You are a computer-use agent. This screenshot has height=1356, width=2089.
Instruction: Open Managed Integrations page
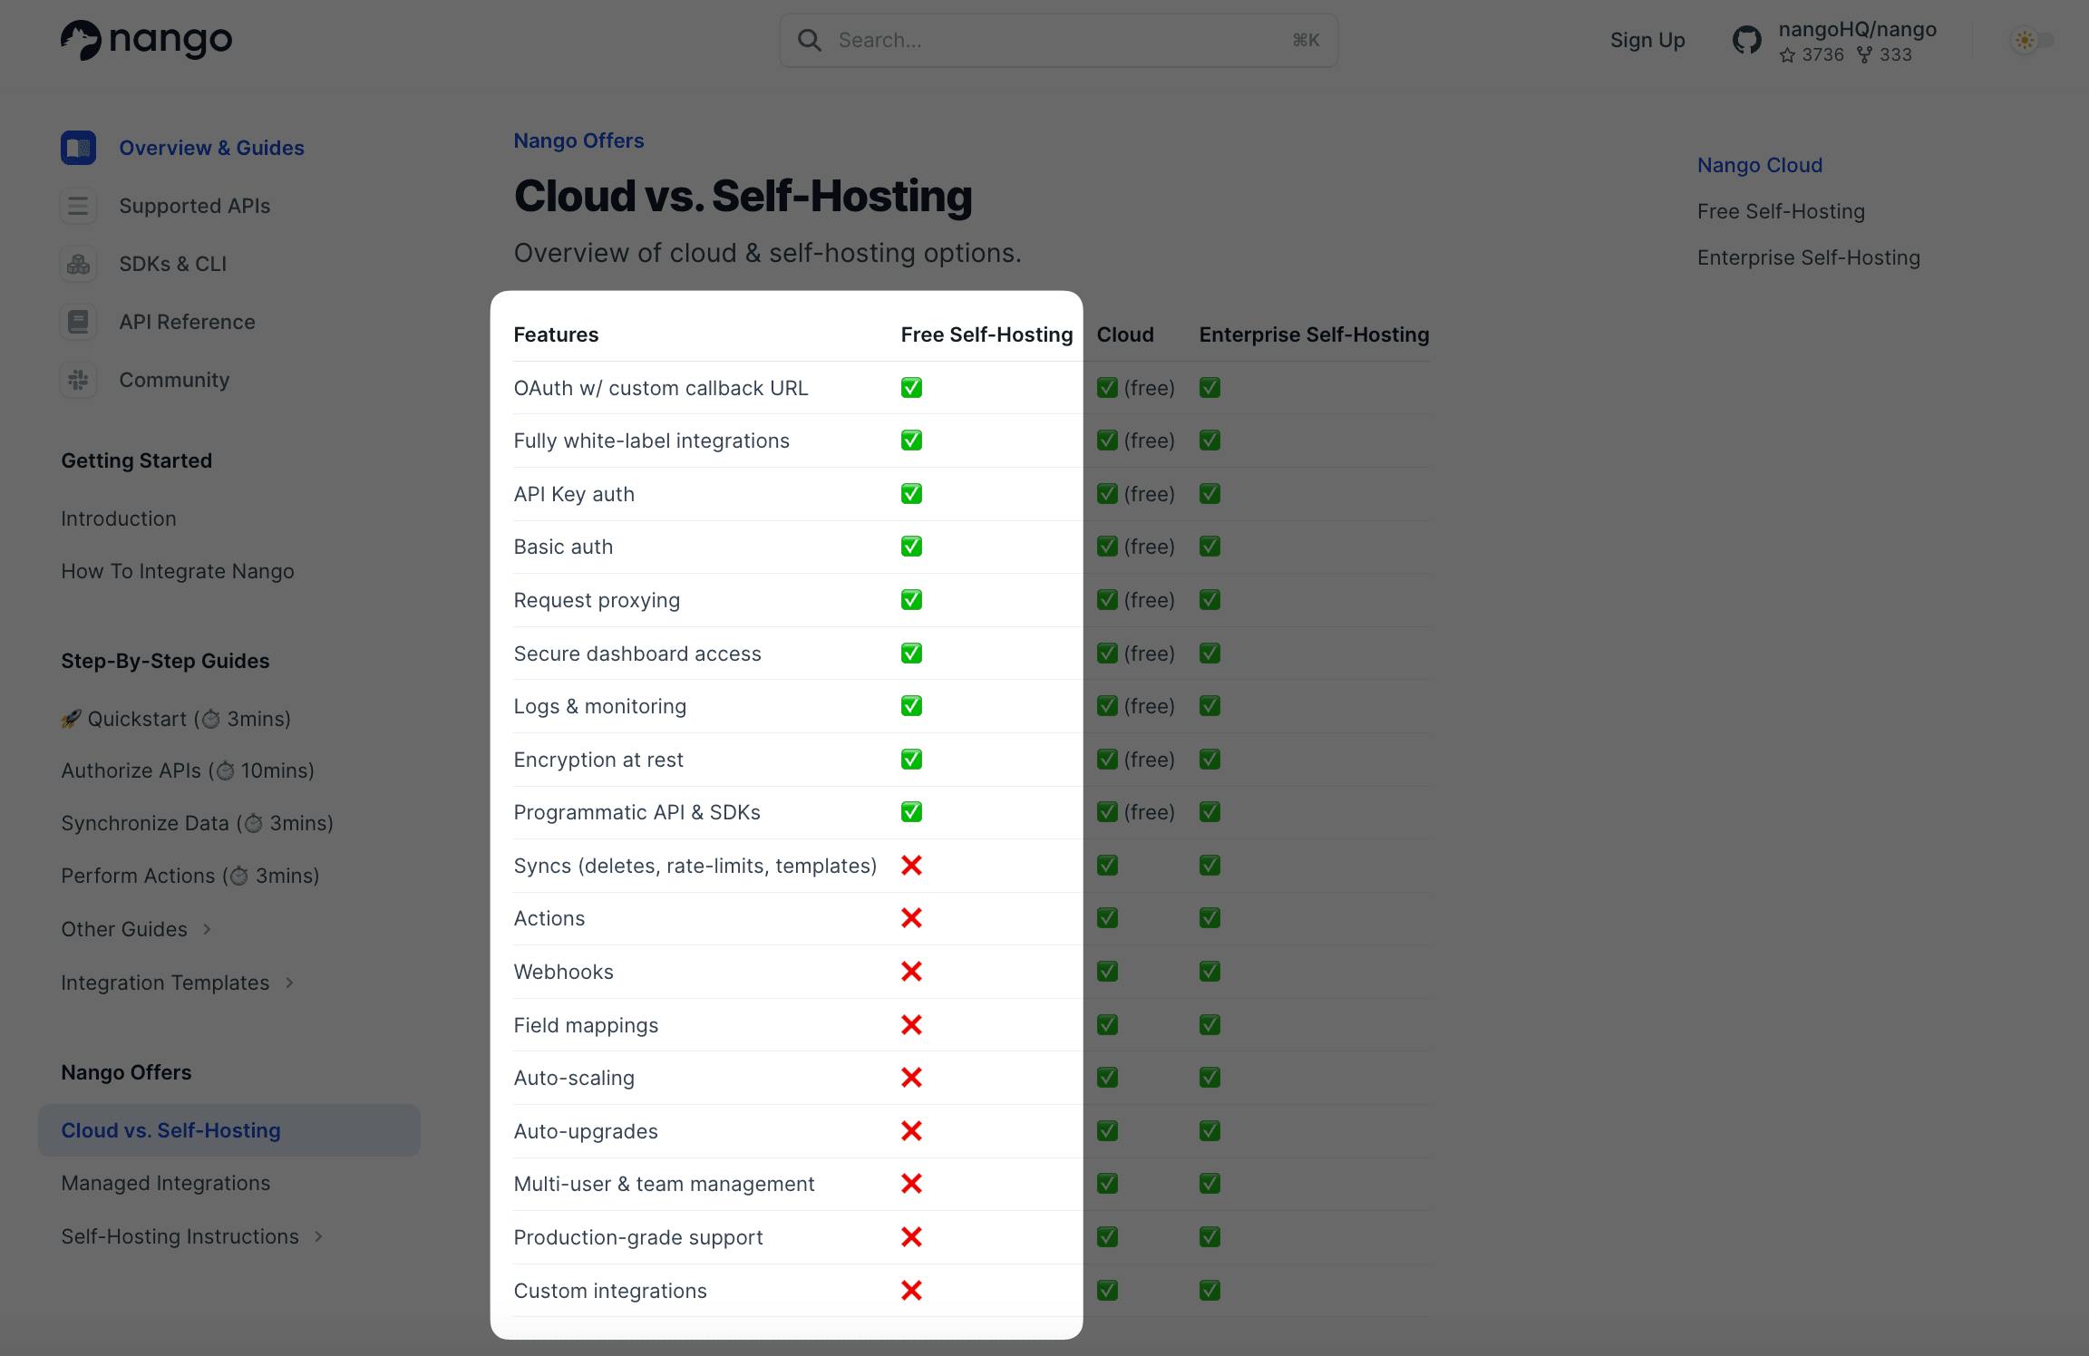point(166,1183)
